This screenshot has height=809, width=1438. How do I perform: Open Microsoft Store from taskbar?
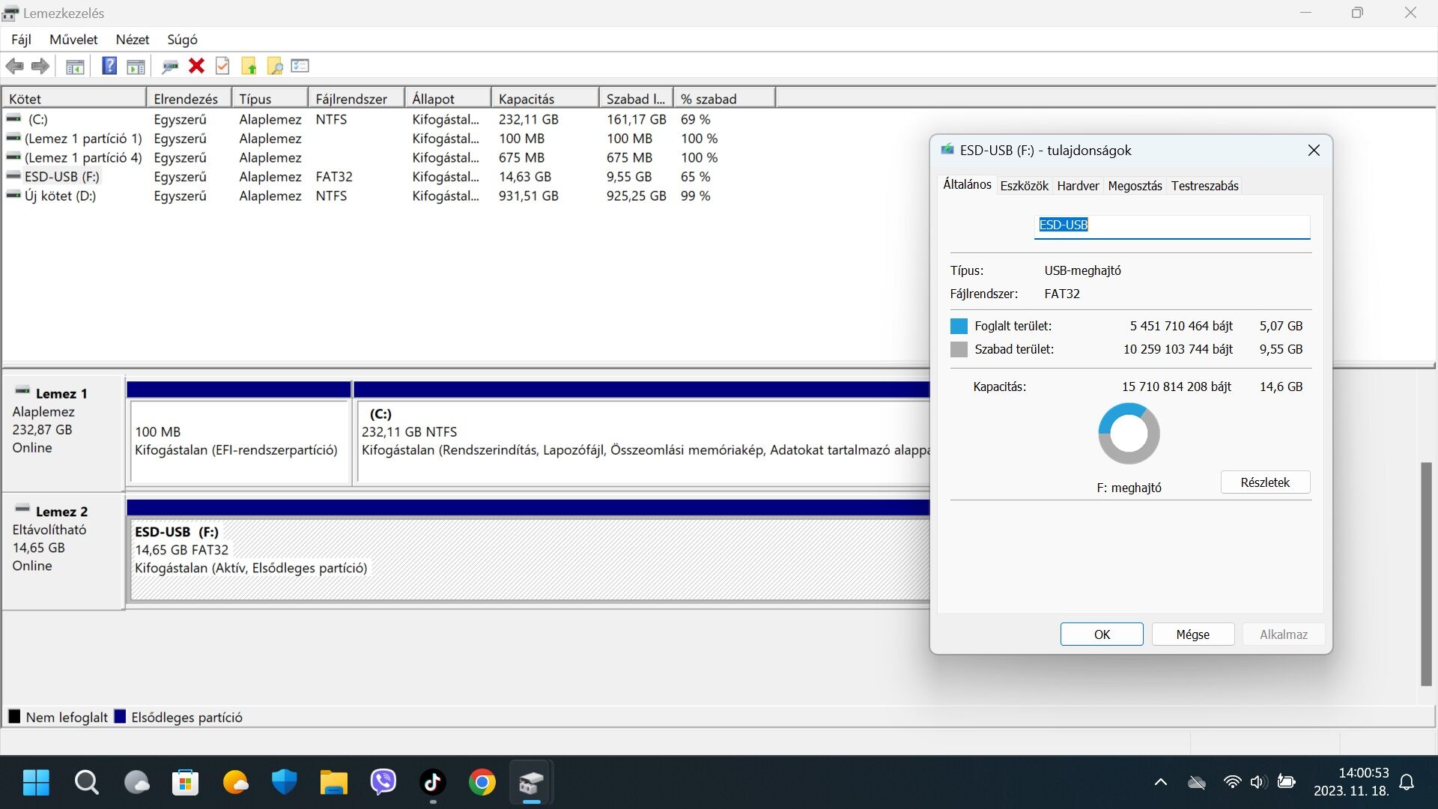[x=185, y=783]
